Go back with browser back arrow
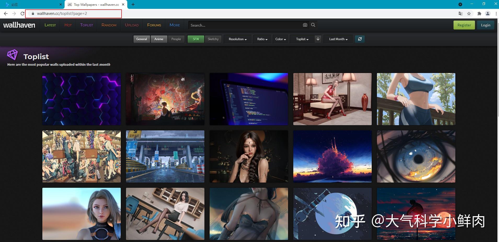The image size is (499, 242). click(x=6, y=14)
